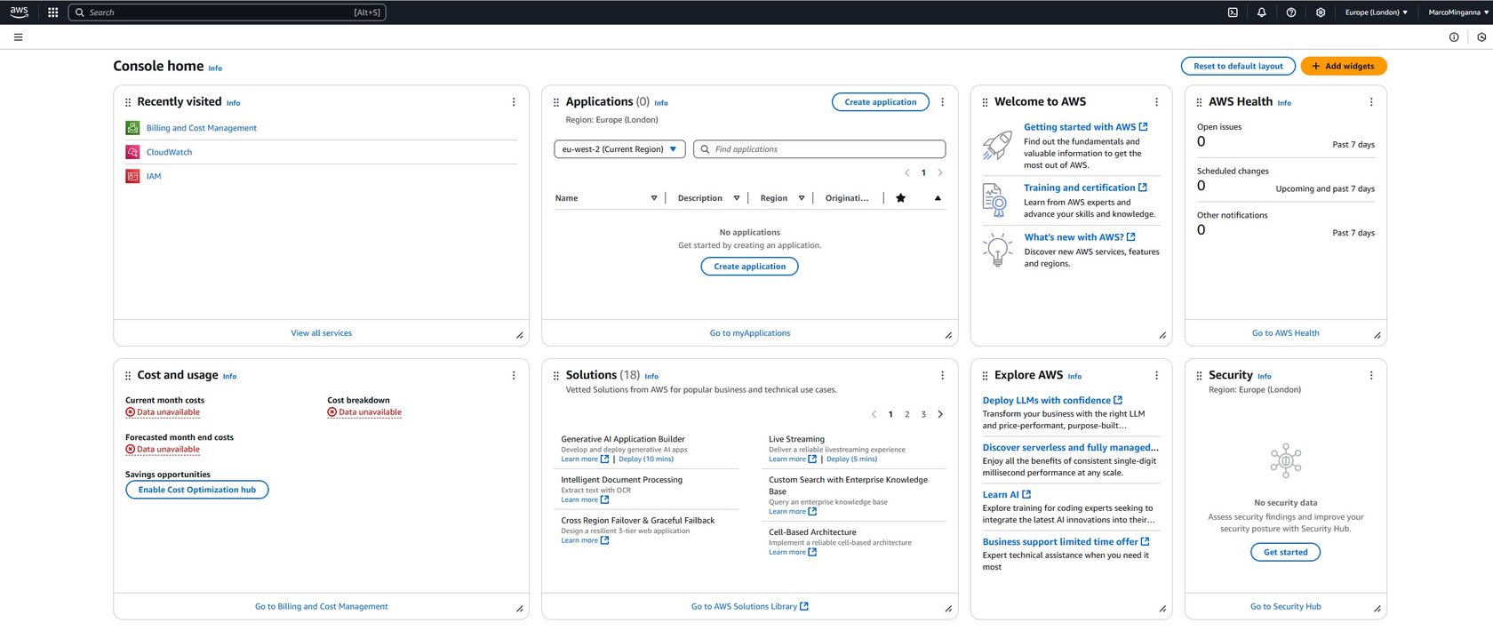Open Go to AWS Solutions Library link
The width and height of the screenshot is (1493, 631).
click(750, 607)
